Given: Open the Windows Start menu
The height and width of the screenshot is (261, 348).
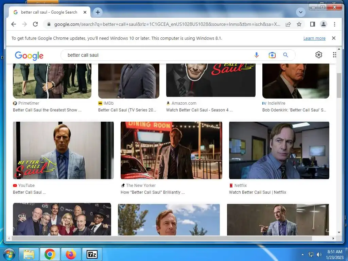Looking at the screenshot, I should coord(9,254).
